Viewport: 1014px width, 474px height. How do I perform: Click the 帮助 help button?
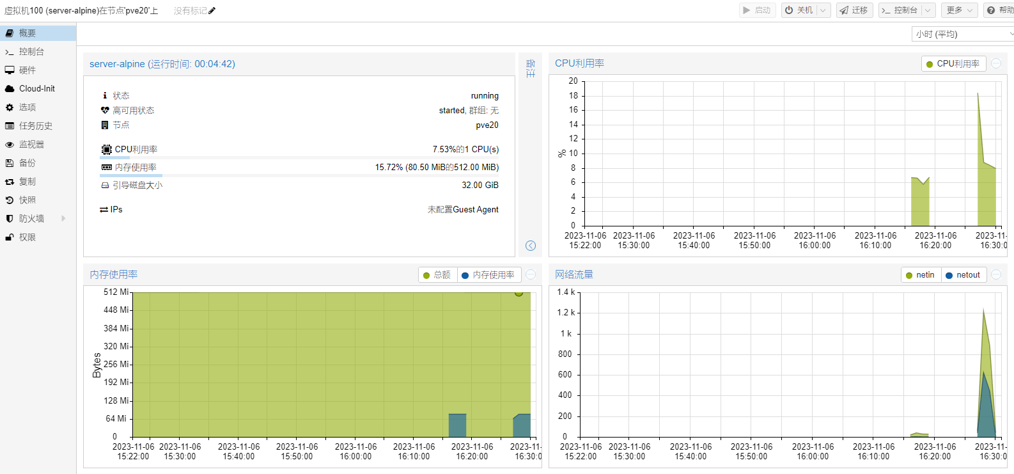(1000, 10)
